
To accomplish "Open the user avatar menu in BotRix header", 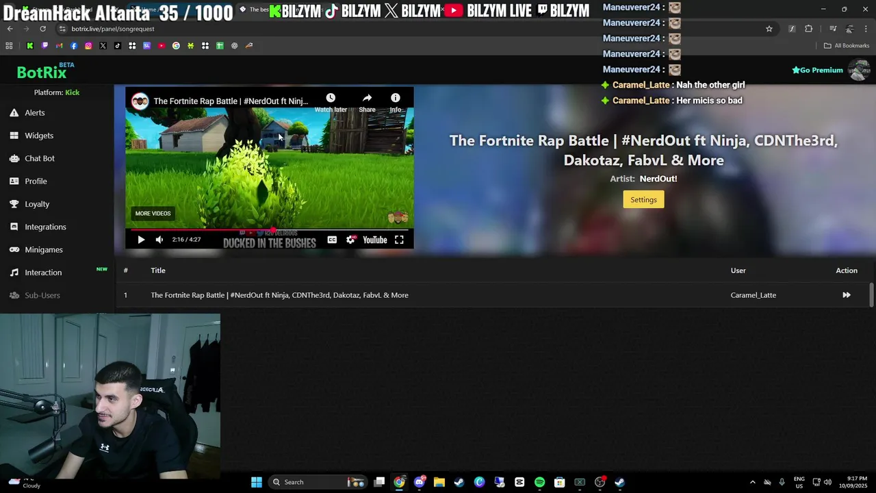I will [x=859, y=70].
